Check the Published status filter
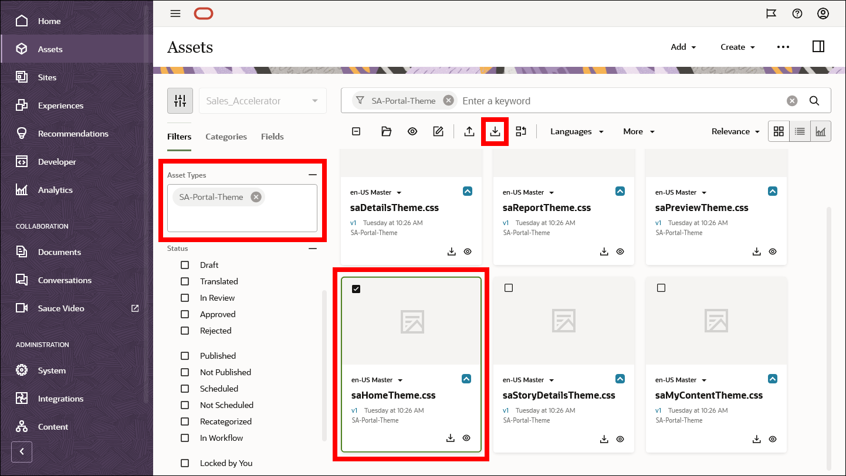The height and width of the screenshot is (476, 846). point(185,355)
